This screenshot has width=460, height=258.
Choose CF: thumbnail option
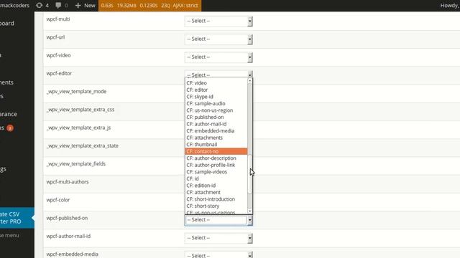point(216,145)
